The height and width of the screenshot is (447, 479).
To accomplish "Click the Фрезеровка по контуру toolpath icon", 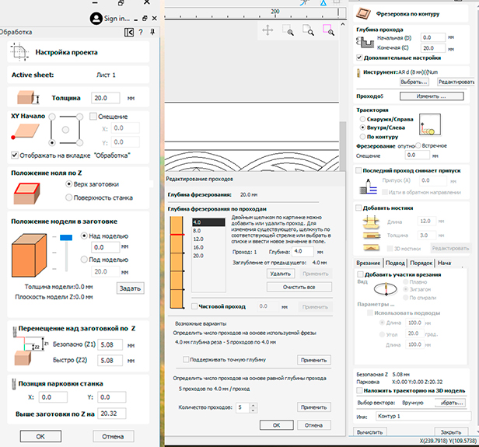I will click(x=362, y=13).
